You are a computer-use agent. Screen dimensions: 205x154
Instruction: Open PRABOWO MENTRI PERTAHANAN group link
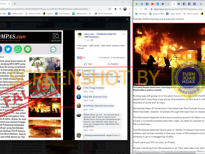tap(100, 35)
